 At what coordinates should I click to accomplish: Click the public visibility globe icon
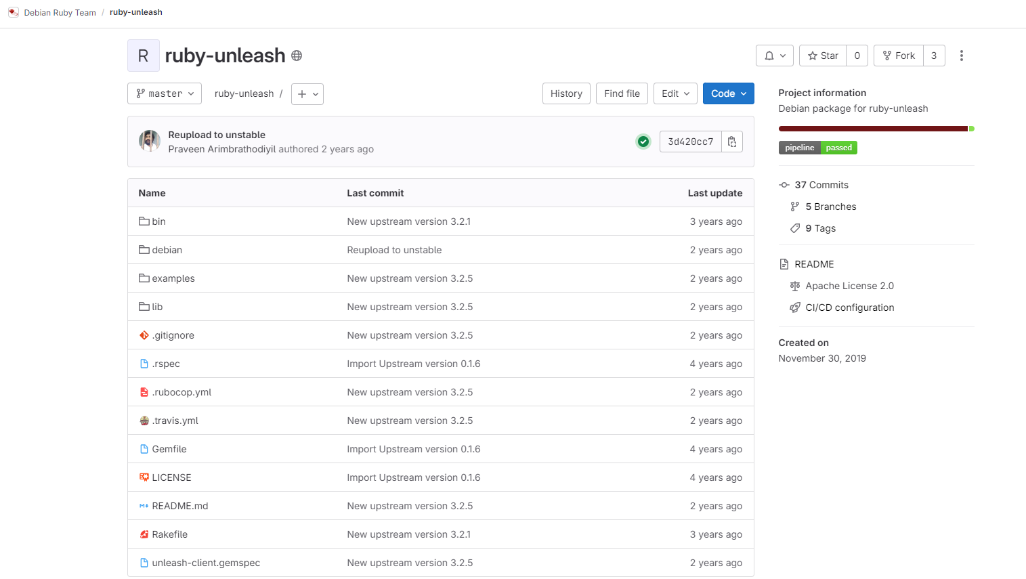point(297,56)
